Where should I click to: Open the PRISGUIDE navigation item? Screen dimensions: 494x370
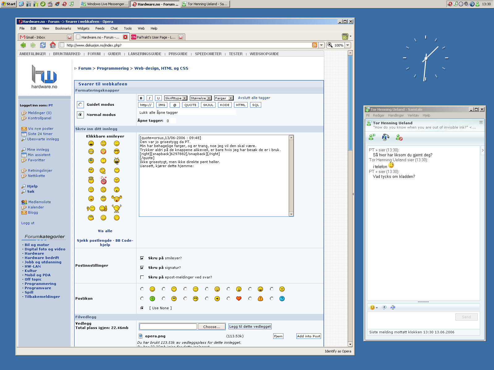click(178, 54)
